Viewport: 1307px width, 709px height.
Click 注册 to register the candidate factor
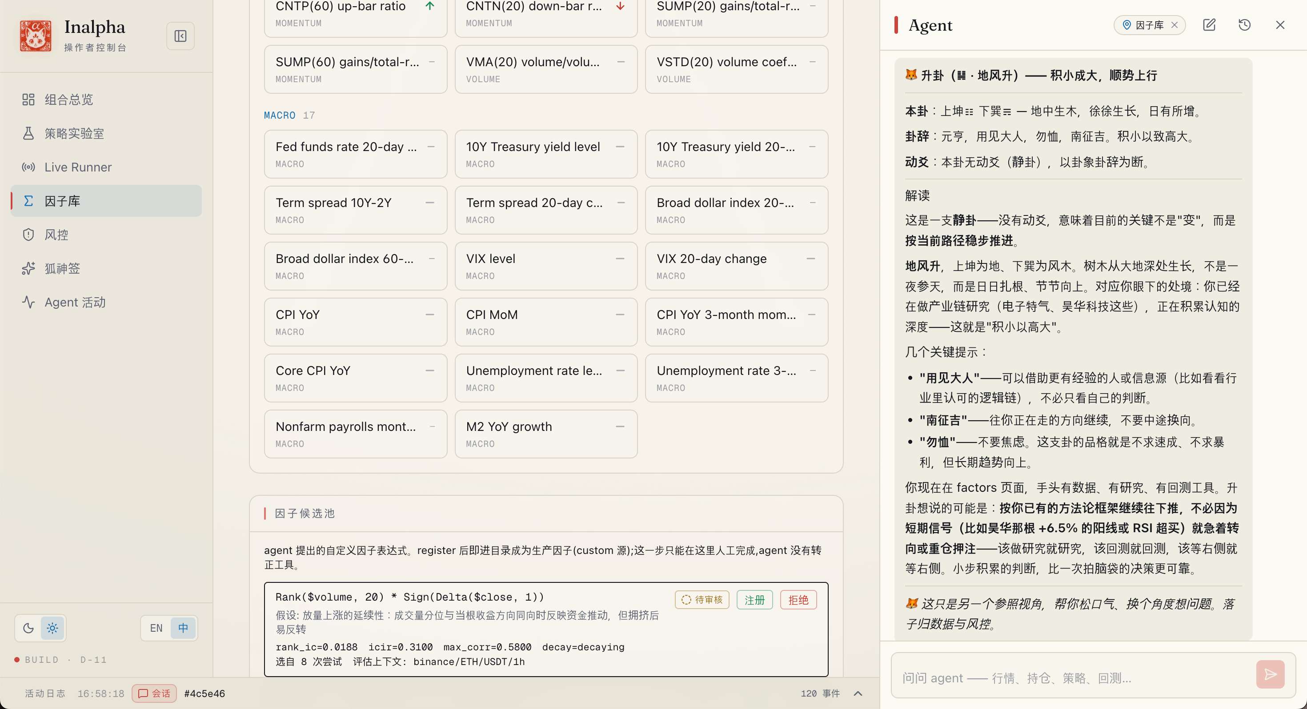[754, 600]
